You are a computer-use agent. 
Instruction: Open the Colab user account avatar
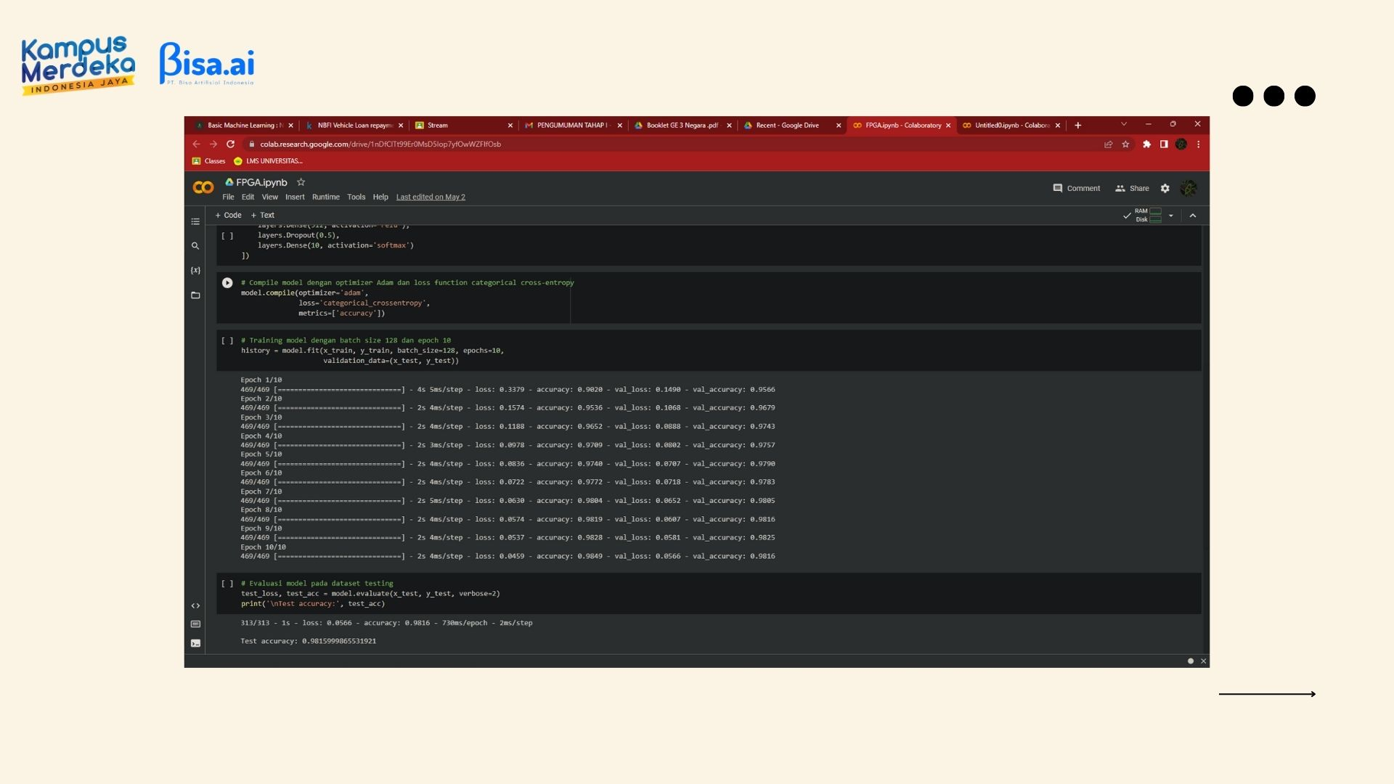click(x=1189, y=188)
